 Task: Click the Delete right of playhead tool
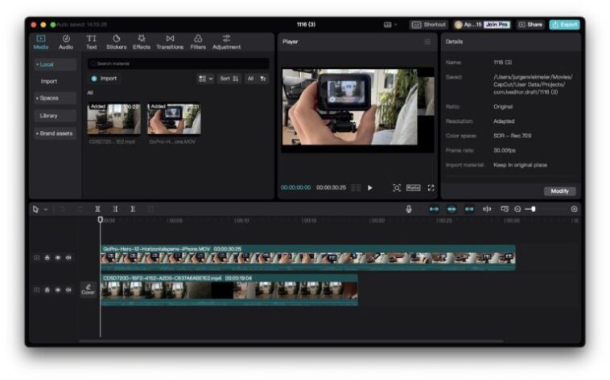(133, 209)
